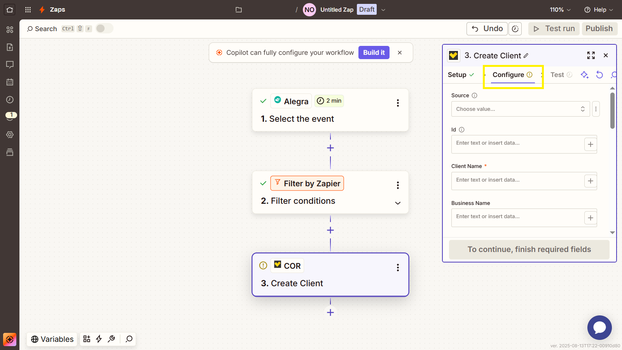
Task: Open the zoom level 110% dropdown
Action: point(560,10)
